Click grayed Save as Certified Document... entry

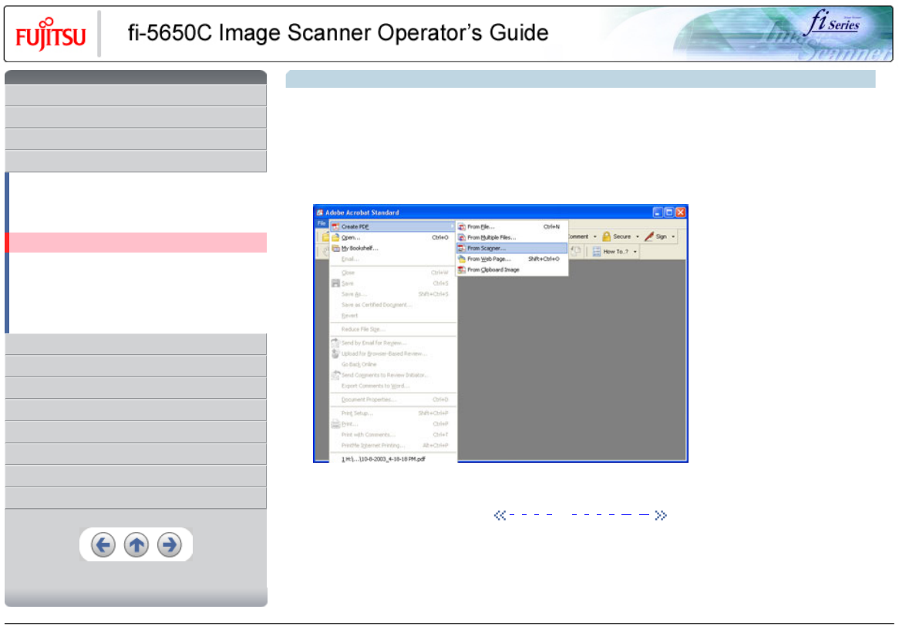pyautogui.click(x=392, y=305)
